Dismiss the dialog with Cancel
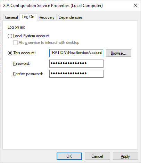The height and width of the screenshot is (163, 141). click(97, 156)
